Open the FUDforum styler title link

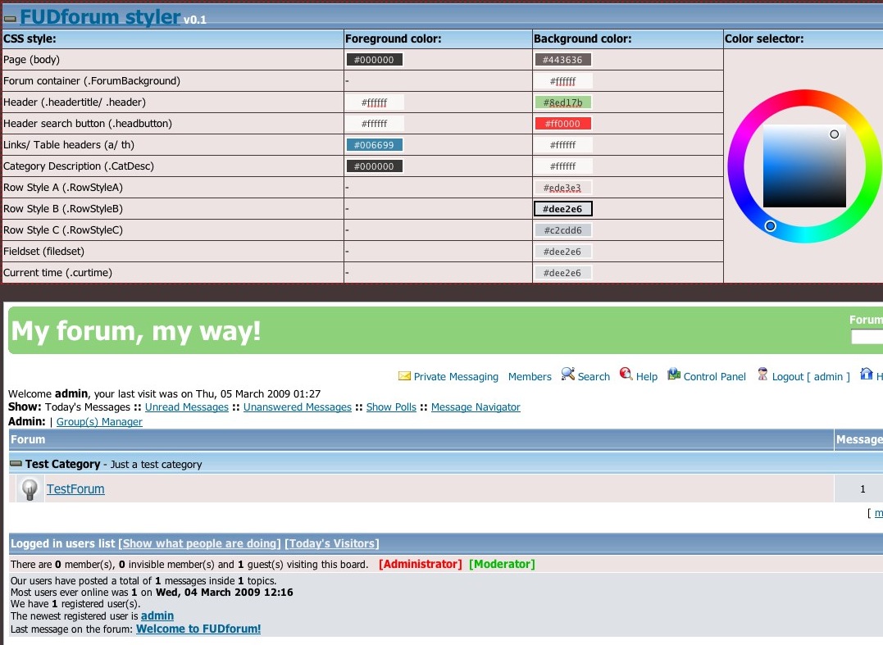(x=100, y=17)
